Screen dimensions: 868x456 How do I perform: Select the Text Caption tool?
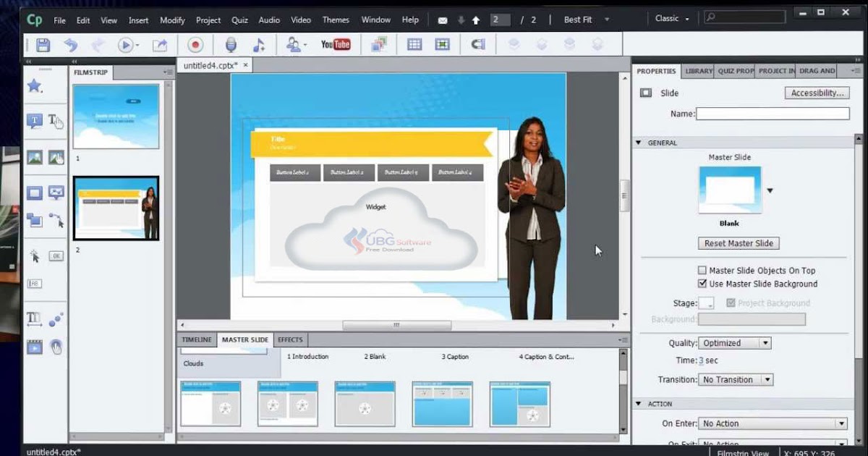coord(34,121)
